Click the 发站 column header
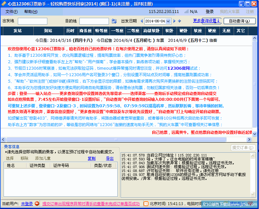 click(18, 31)
